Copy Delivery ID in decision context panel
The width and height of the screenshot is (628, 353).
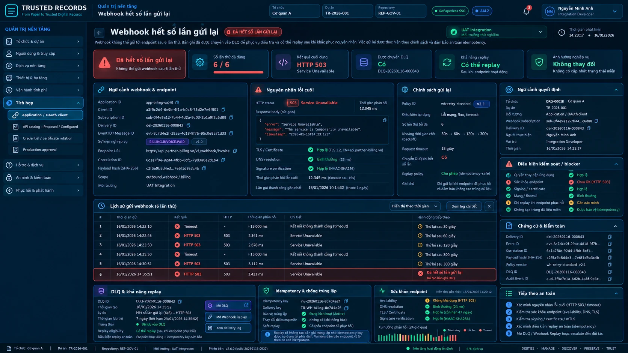[x=589, y=128]
